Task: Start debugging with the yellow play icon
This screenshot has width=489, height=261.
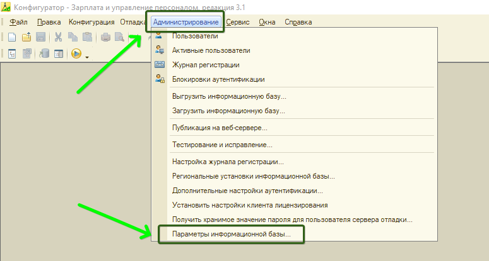Action: [76, 53]
